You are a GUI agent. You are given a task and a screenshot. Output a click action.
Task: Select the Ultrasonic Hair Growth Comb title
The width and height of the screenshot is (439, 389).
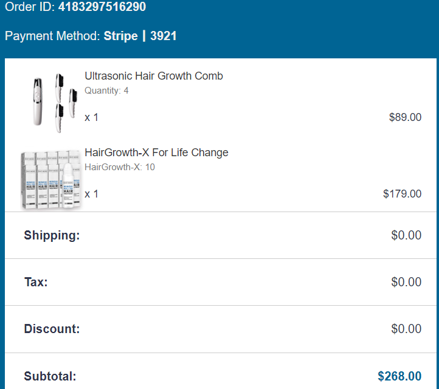coord(154,76)
